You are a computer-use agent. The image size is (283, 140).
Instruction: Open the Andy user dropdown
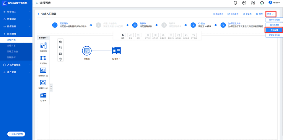tap(274, 3)
